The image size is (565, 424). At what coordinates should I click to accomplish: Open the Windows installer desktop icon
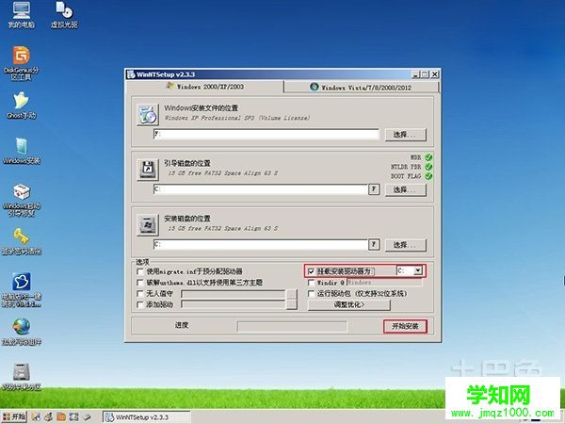tap(22, 151)
